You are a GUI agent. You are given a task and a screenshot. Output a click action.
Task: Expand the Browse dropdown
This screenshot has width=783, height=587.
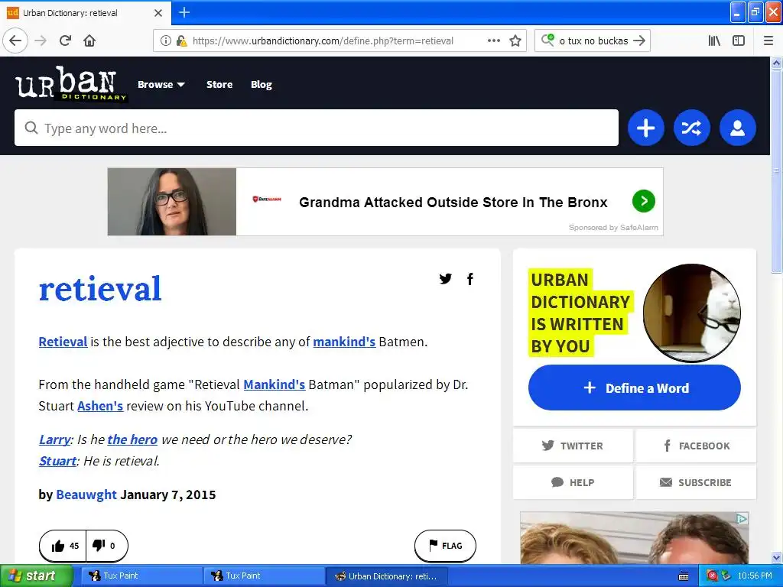pyautogui.click(x=161, y=84)
